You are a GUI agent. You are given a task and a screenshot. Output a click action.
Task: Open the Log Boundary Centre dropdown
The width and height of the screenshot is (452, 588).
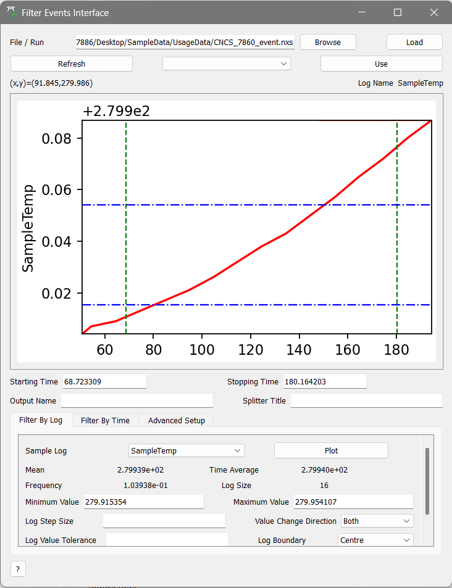coord(375,540)
